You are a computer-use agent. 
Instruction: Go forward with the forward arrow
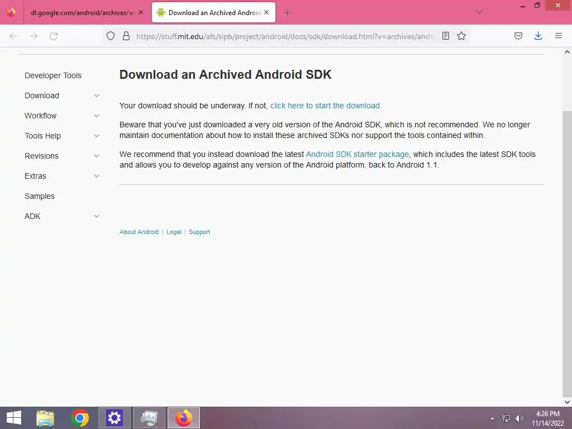coord(34,36)
